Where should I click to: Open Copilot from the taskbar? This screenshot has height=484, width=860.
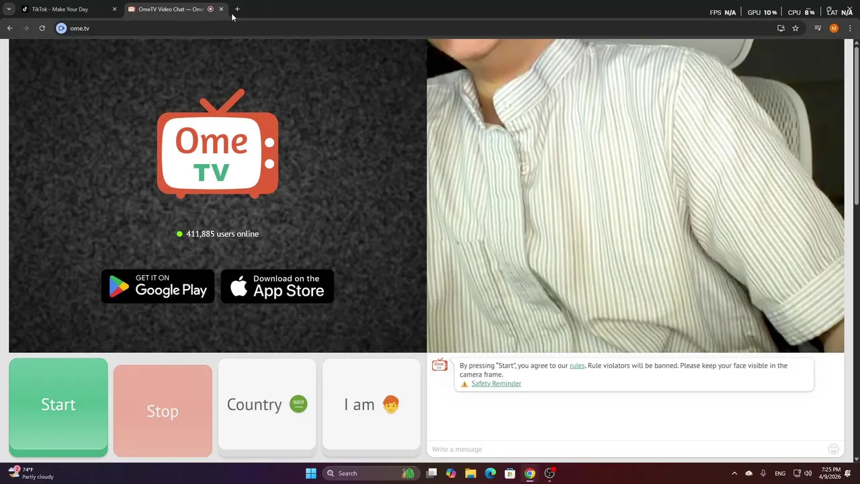[451, 473]
